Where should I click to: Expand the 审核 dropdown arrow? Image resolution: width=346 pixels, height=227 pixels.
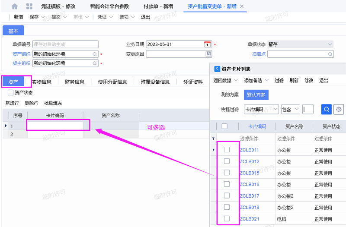(87, 17)
